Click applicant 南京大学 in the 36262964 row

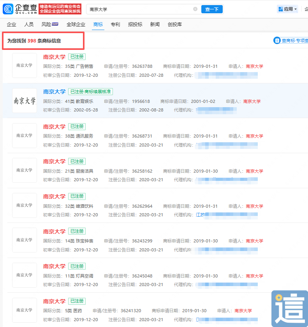click(254, 206)
